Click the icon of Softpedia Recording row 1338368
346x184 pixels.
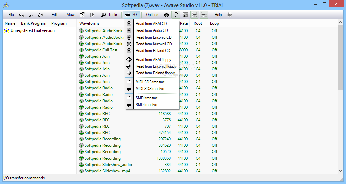tap(81, 158)
